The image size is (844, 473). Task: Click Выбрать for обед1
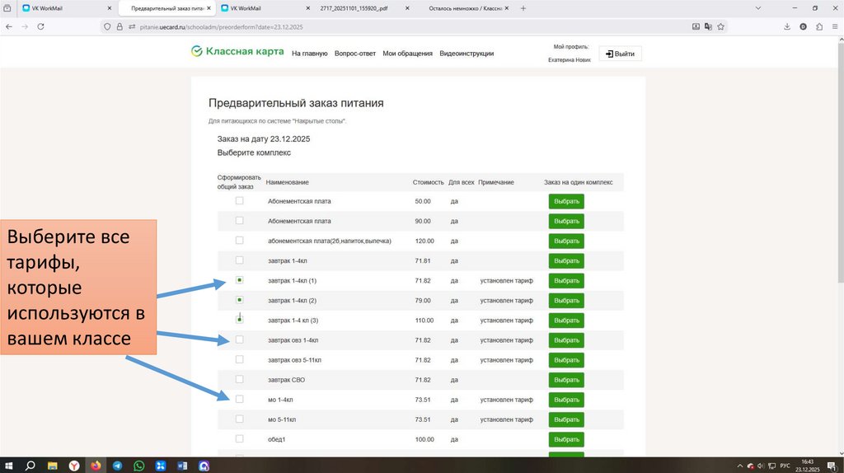[566, 440]
